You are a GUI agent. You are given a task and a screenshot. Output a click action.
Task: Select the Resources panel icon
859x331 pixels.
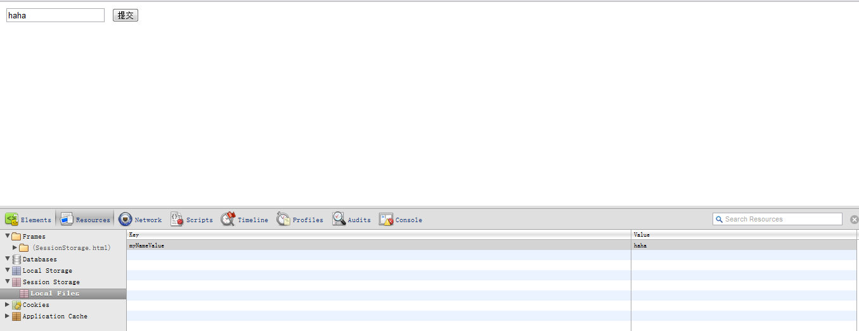[x=67, y=219]
